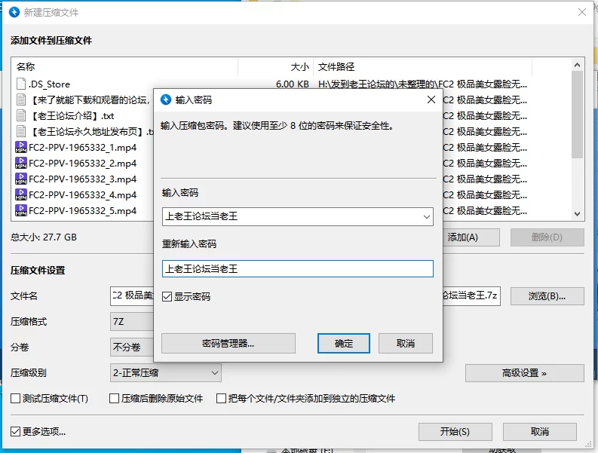This screenshot has height=453, width=598.
Task: Close the 输入密码 dialog with X
Action: pos(431,99)
